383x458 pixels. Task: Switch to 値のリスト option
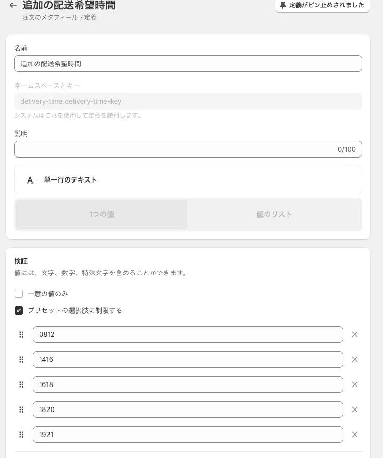[x=274, y=214]
